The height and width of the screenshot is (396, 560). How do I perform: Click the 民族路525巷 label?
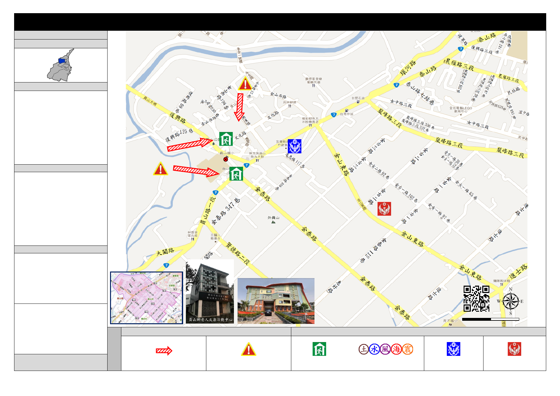click(497, 105)
